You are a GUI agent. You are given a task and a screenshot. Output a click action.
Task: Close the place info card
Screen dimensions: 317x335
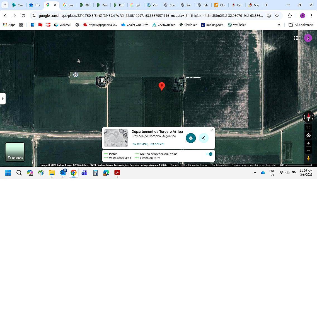tap(212, 130)
